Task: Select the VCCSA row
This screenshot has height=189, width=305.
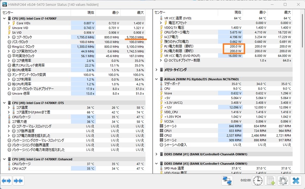Action: point(226,121)
